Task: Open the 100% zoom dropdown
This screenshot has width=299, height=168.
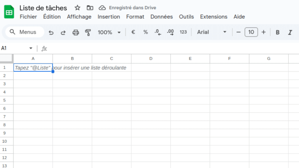Action: pos(109,32)
